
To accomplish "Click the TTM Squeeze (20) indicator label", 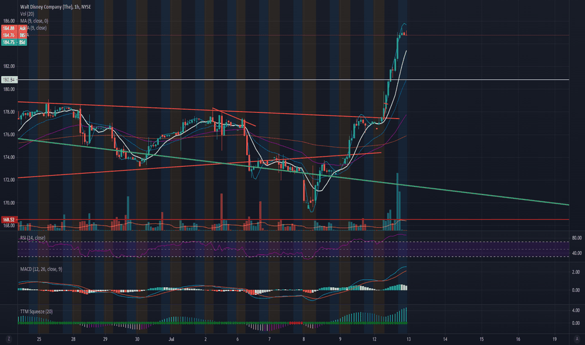I will 36,311.
